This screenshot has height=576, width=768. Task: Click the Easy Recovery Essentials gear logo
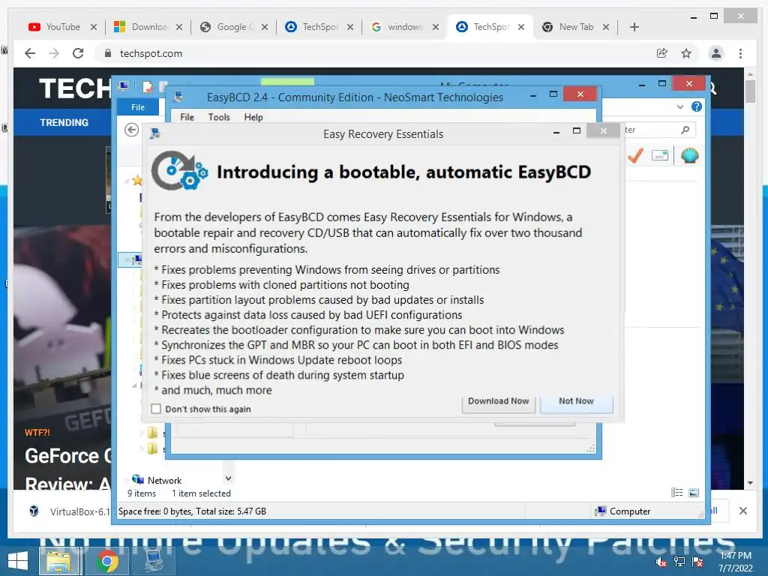pyautogui.click(x=180, y=170)
